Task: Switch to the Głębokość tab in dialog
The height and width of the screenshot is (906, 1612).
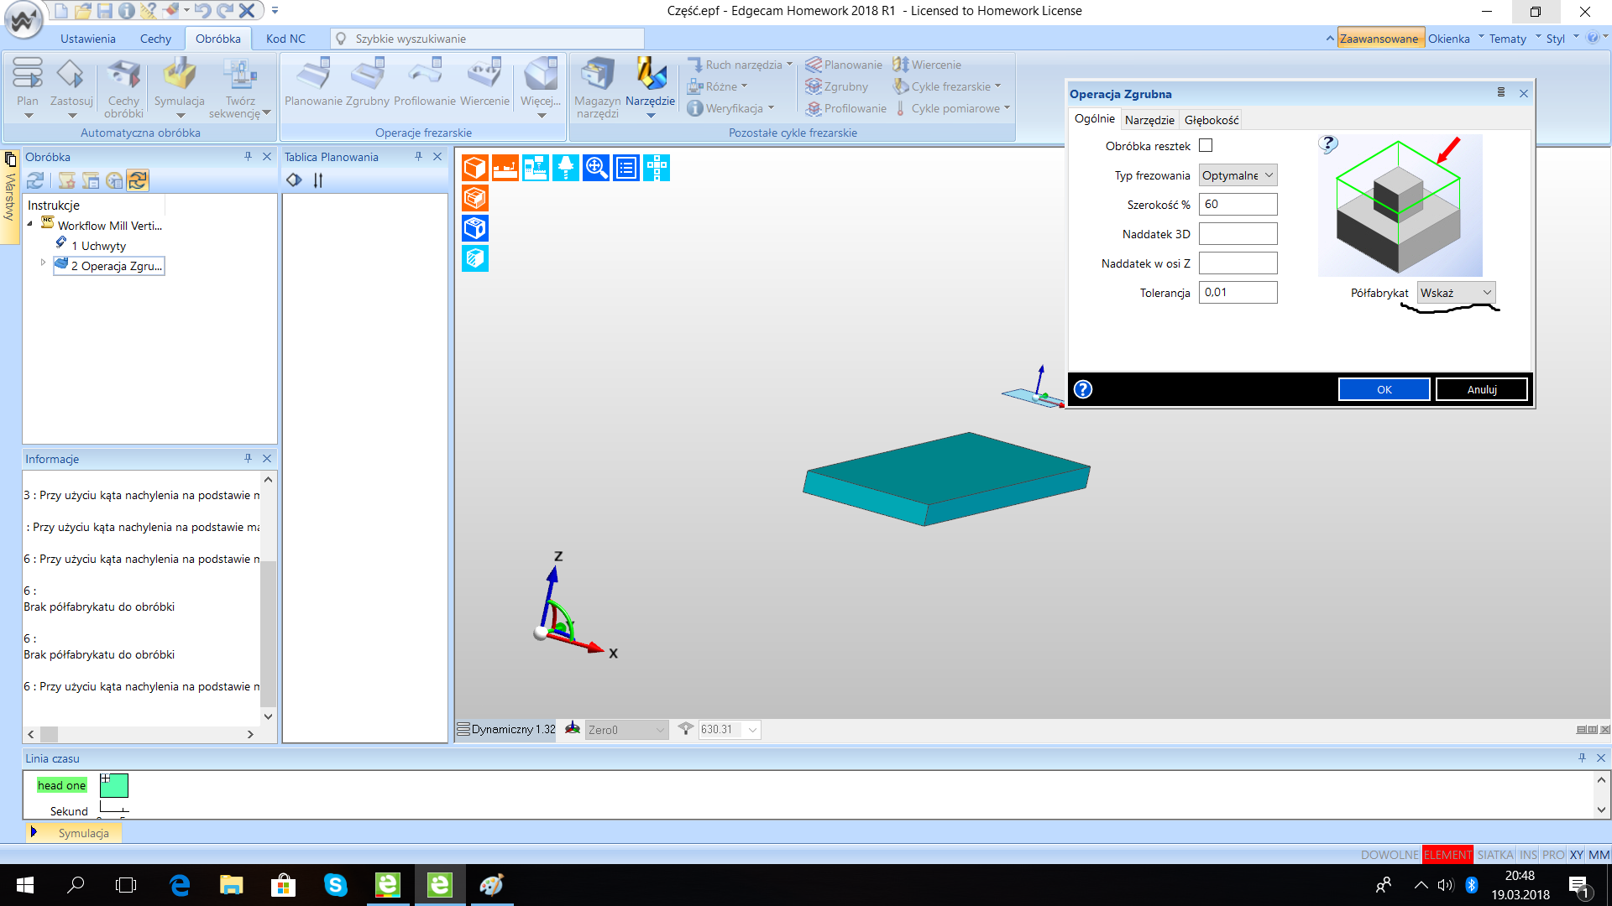Action: (1212, 120)
